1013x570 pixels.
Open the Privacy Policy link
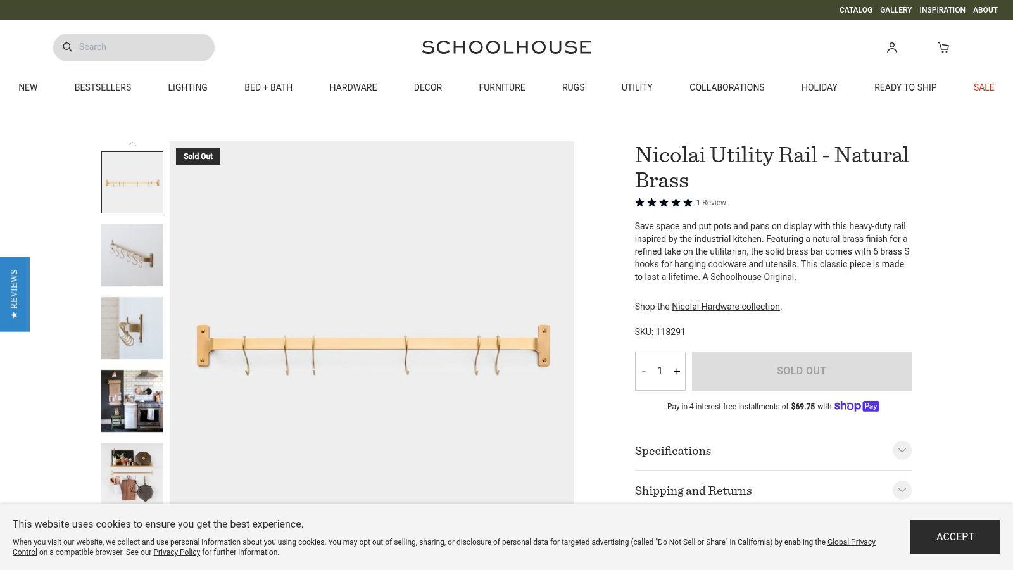(x=177, y=552)
